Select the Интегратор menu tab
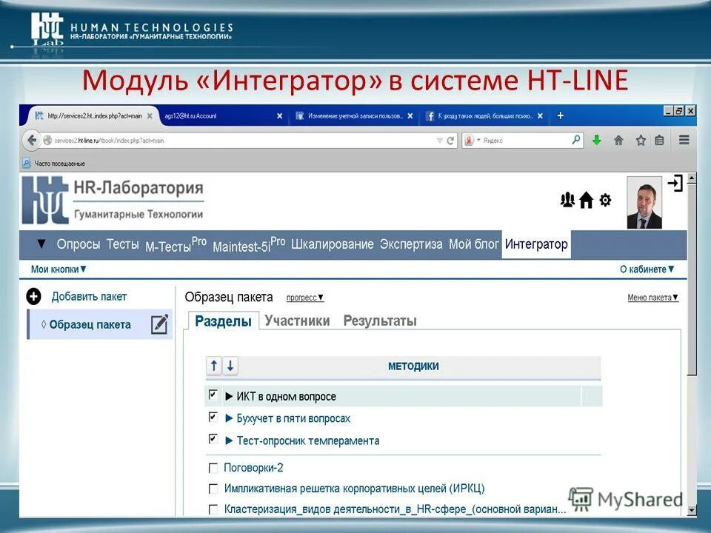Viewport: 711px width, 533px height. [x=536, y=244]
